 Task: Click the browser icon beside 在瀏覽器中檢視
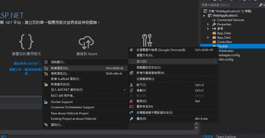tap(131, 50)
